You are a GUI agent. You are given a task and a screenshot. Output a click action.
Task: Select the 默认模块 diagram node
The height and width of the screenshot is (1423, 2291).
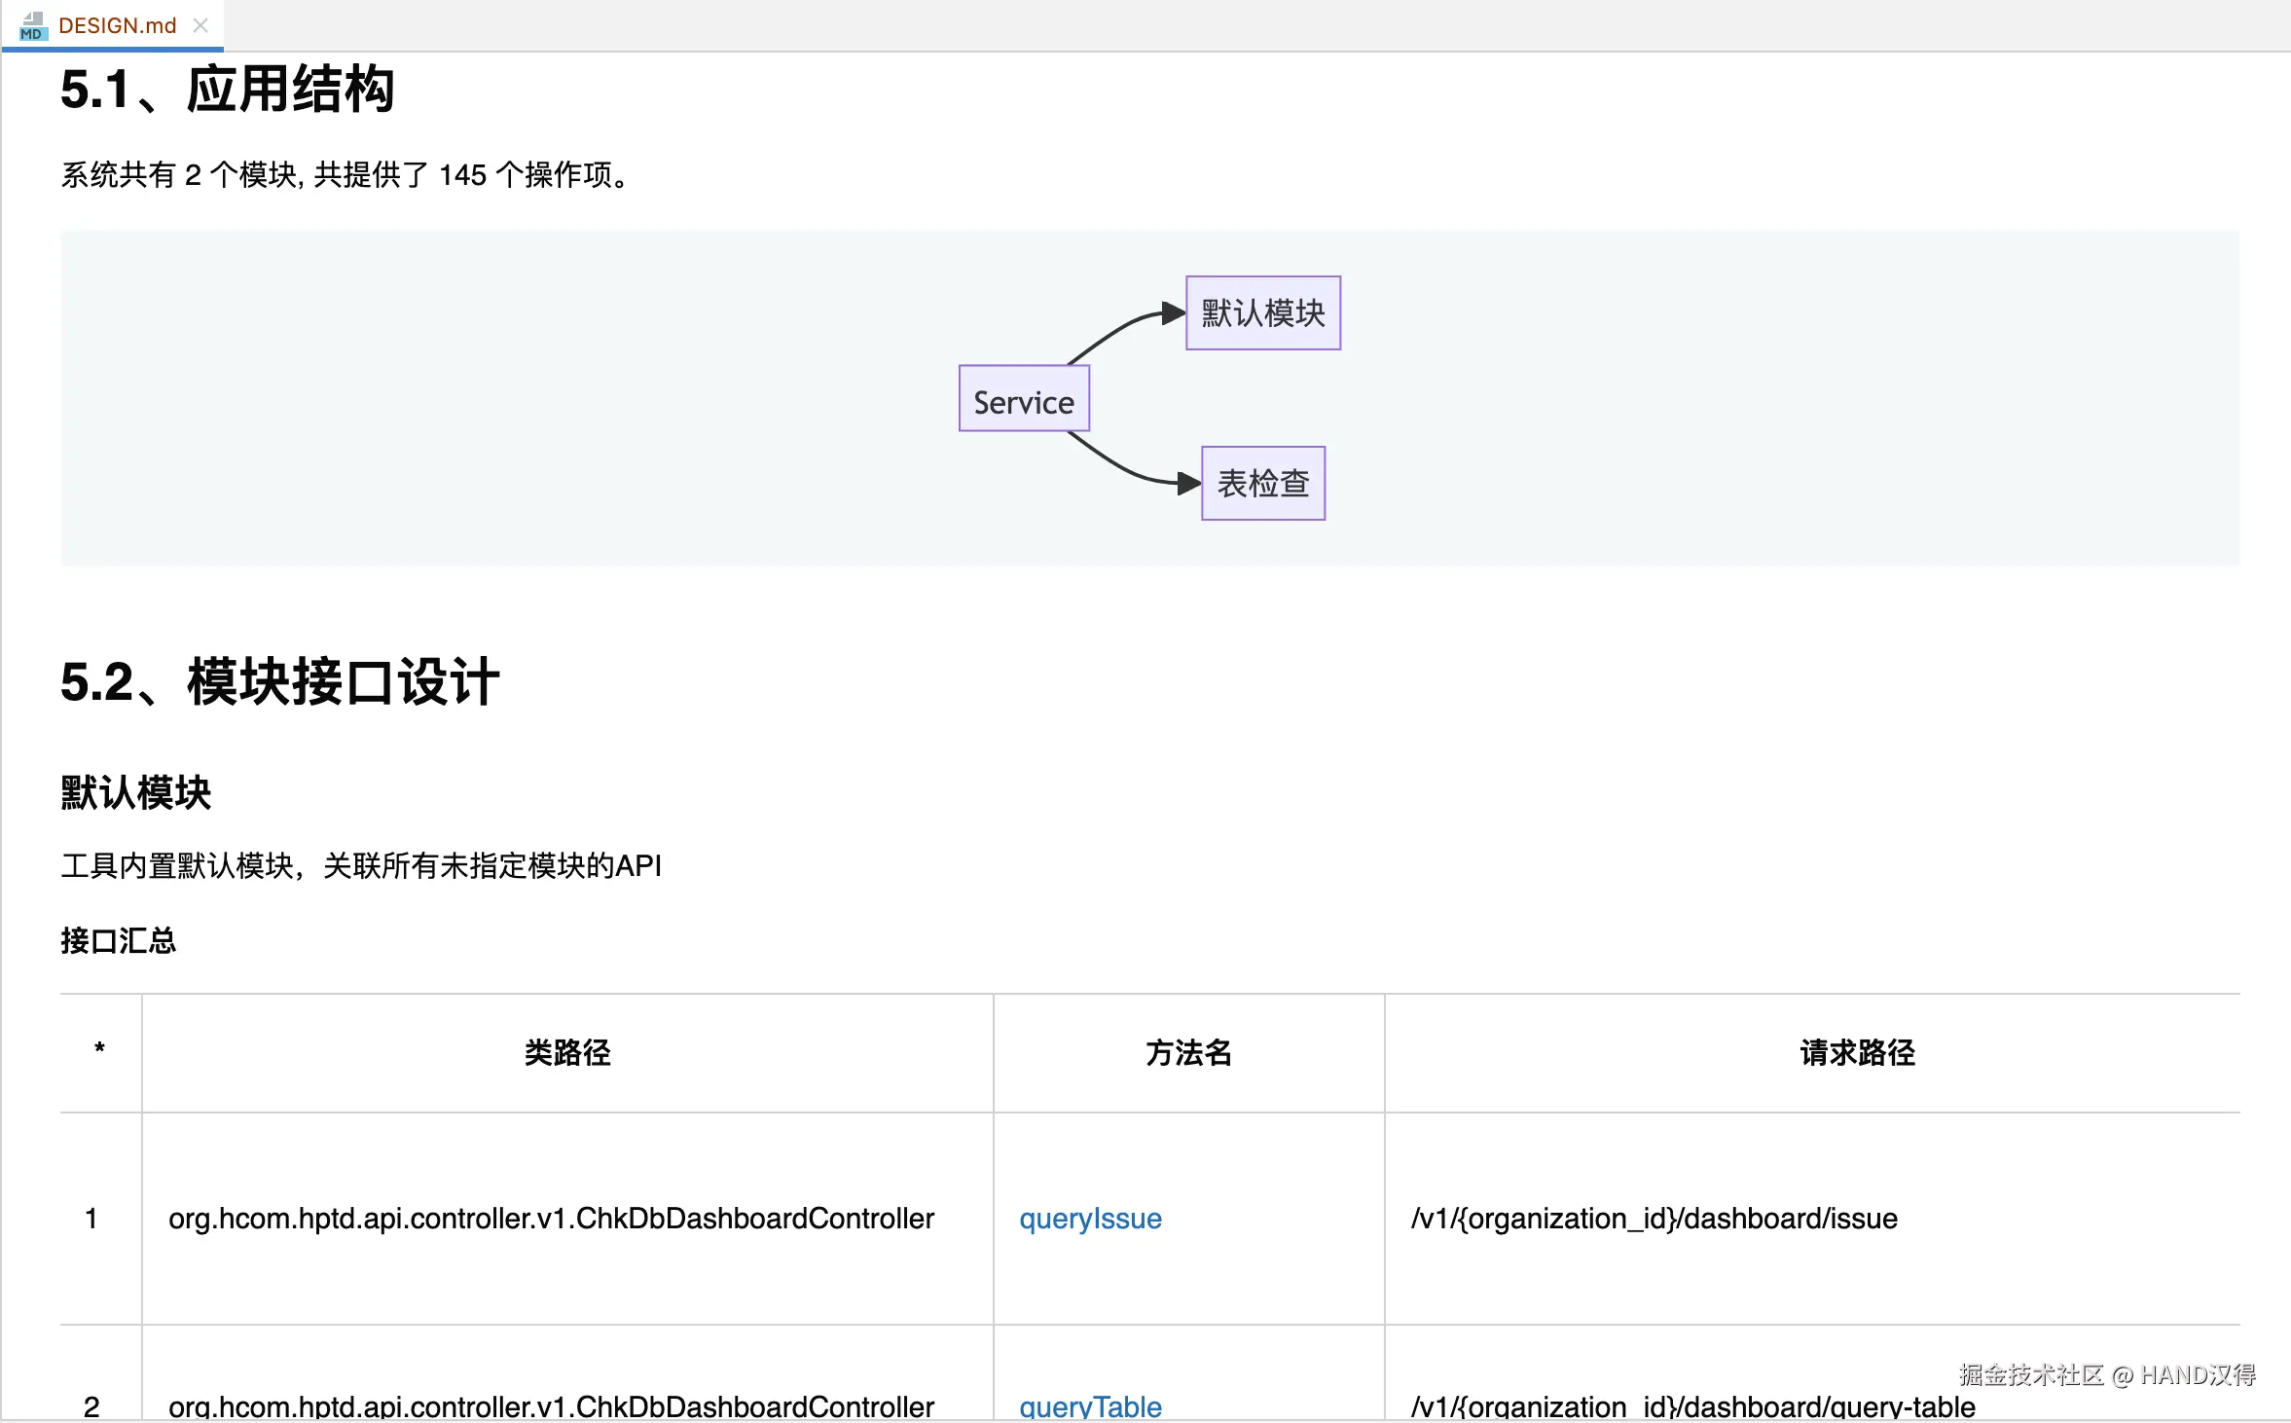pyautogui.click(x=1262, y=313)
